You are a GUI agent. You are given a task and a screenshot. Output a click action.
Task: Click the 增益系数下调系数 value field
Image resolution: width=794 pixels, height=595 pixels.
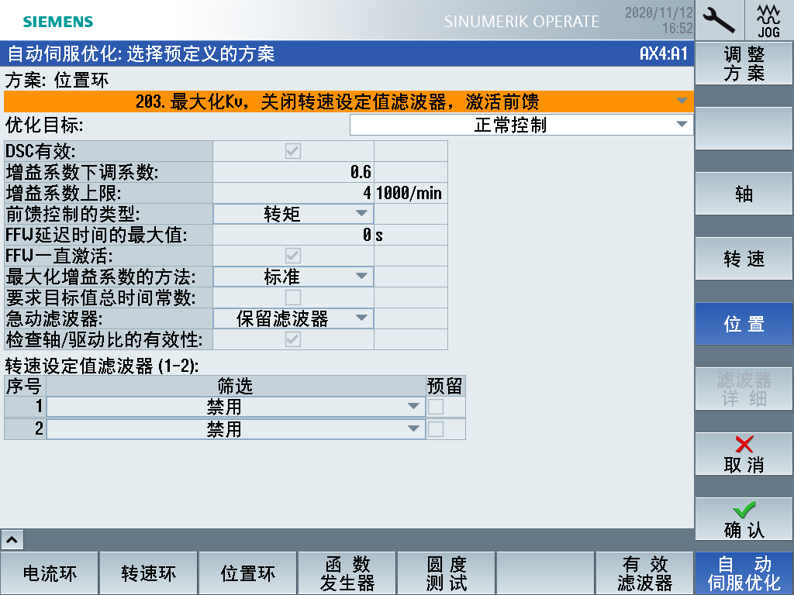coord(293,172)
